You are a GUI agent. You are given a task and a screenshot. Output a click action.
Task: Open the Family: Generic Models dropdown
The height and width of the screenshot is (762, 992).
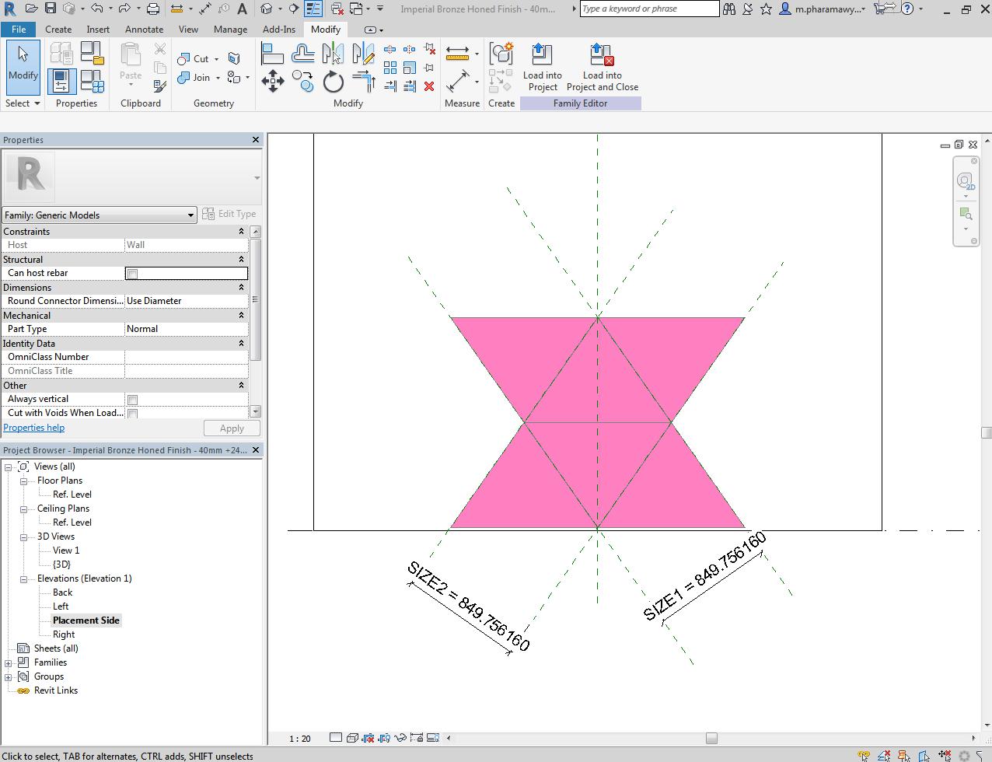pos(99,215)
